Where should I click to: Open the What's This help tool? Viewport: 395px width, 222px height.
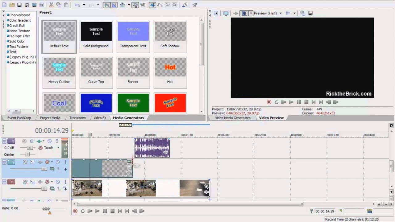click(x=194, y=5)
